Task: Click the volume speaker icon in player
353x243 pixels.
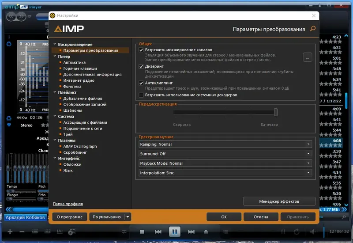Action: point(313,232)
